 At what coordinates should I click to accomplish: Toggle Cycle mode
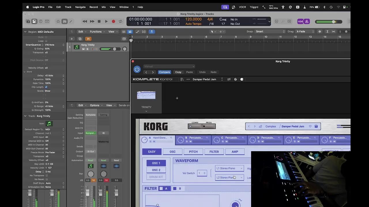(x=121, y=21)
